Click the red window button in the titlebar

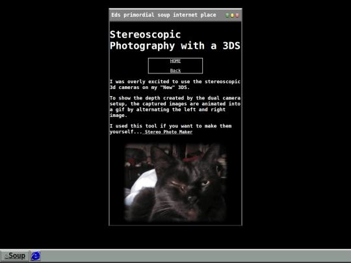237,16
